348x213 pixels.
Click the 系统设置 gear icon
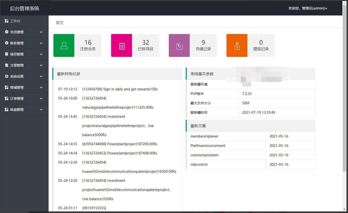click(x=7, y=76)
